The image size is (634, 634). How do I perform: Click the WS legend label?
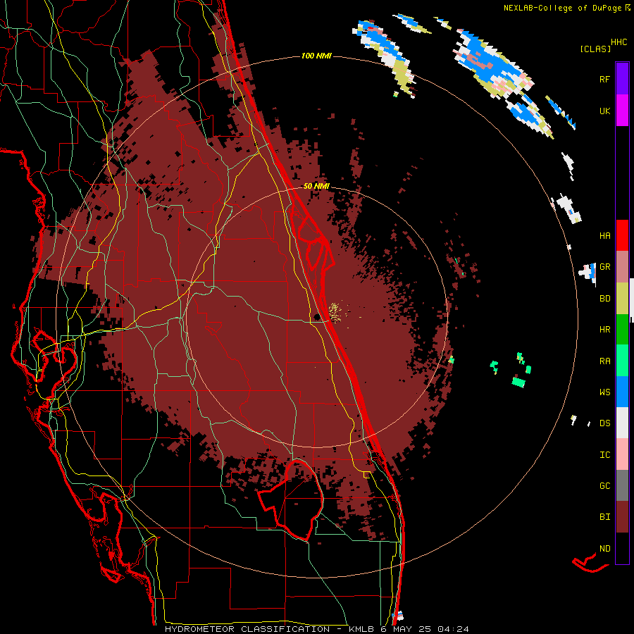click(x=605, y=392)
